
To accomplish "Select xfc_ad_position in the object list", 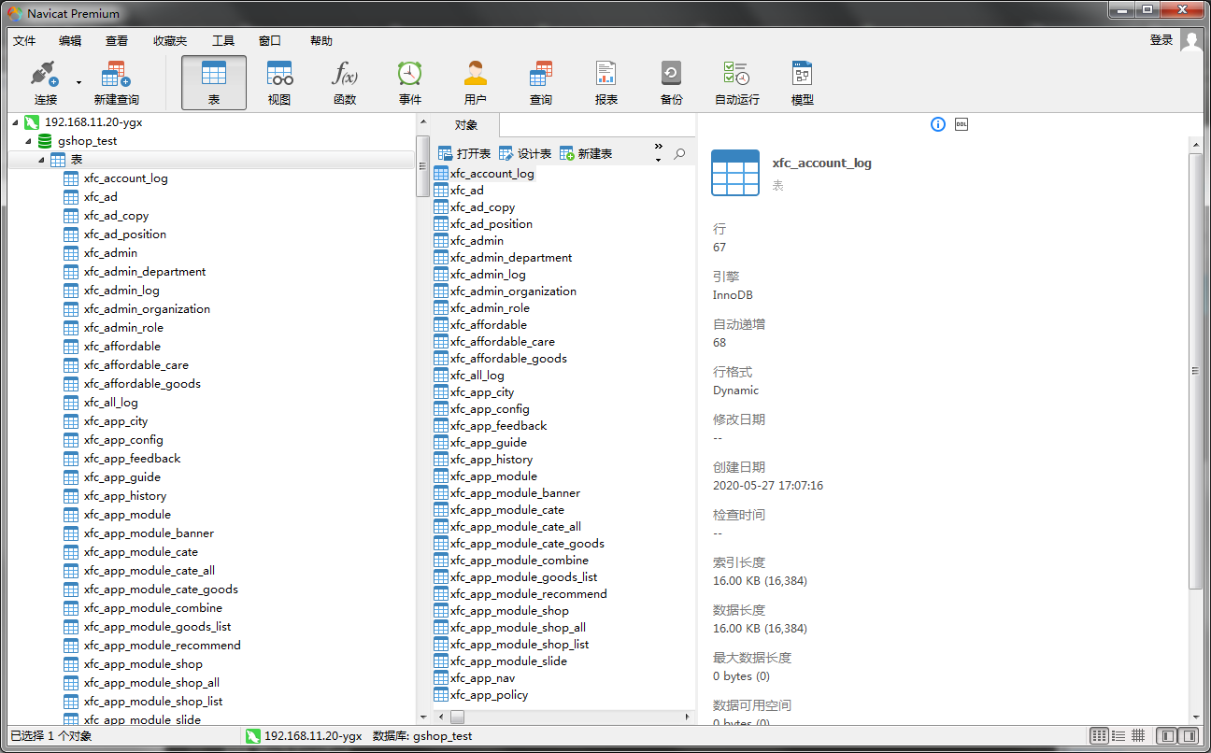I will 492,224.
